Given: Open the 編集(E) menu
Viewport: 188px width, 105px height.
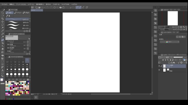Looking at the screenshot, I should [x=12, y=4].
